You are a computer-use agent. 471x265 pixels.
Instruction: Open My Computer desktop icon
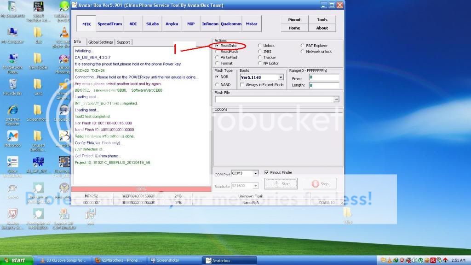[12, 35]
